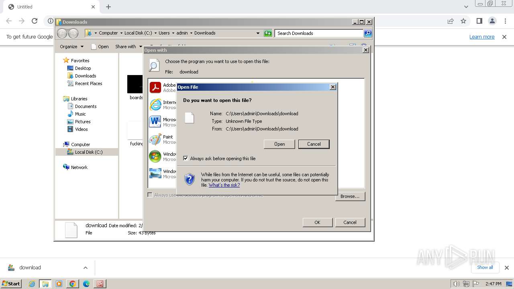This screenshot has width=514, height=289.
Task: Dismiss the Chrome info bar
Action: (504, 37)
